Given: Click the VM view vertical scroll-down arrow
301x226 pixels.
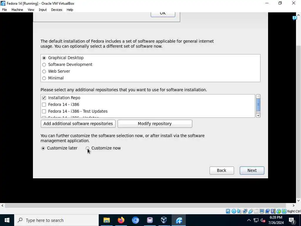Looking at the screenshot, I should pyautogui.click(x=299, y=201).
